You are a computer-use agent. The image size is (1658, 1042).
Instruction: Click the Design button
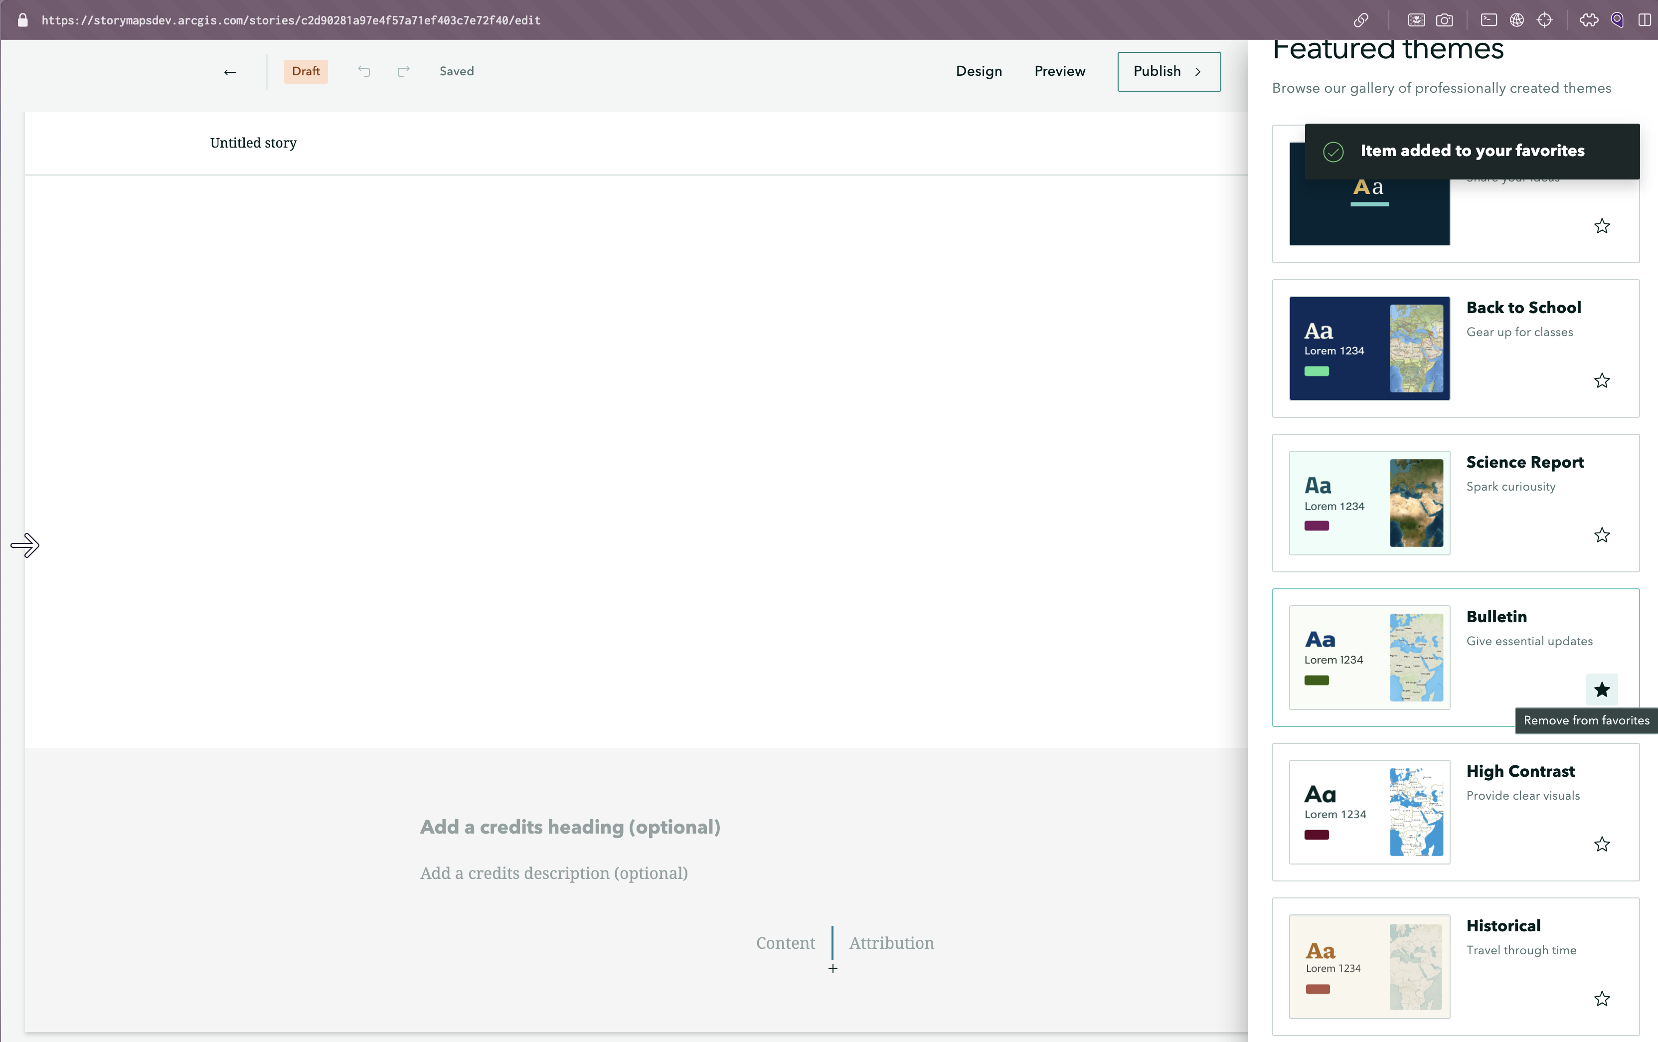[x=979, y=71]
